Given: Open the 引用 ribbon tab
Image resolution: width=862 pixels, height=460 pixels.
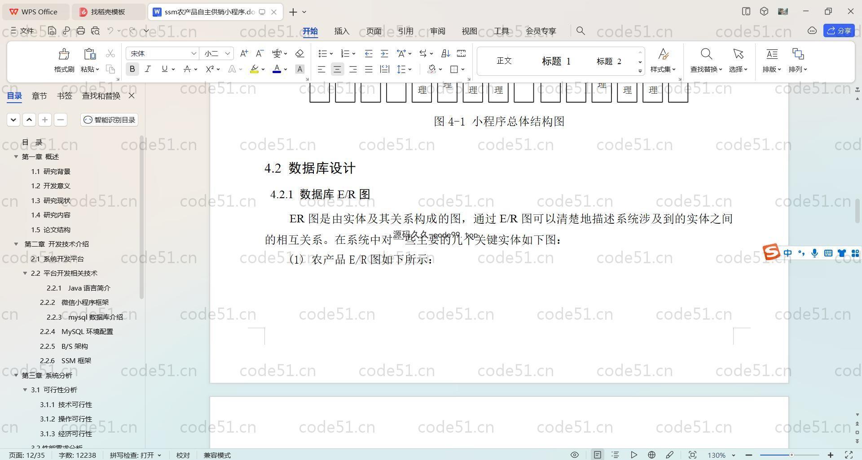Looking at the screenshot, I should 405,31.
